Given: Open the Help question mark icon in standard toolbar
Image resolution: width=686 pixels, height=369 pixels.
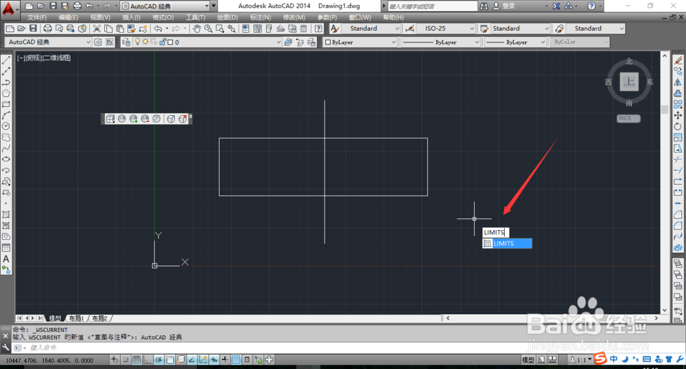Looking at the screenshot, I should pos(318,28).
